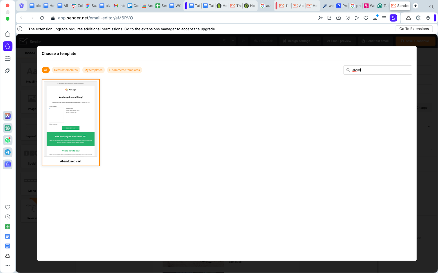The image size is (438, 273).
Task: Open the briefcase sidebar icon
Action: pos(8,58)
